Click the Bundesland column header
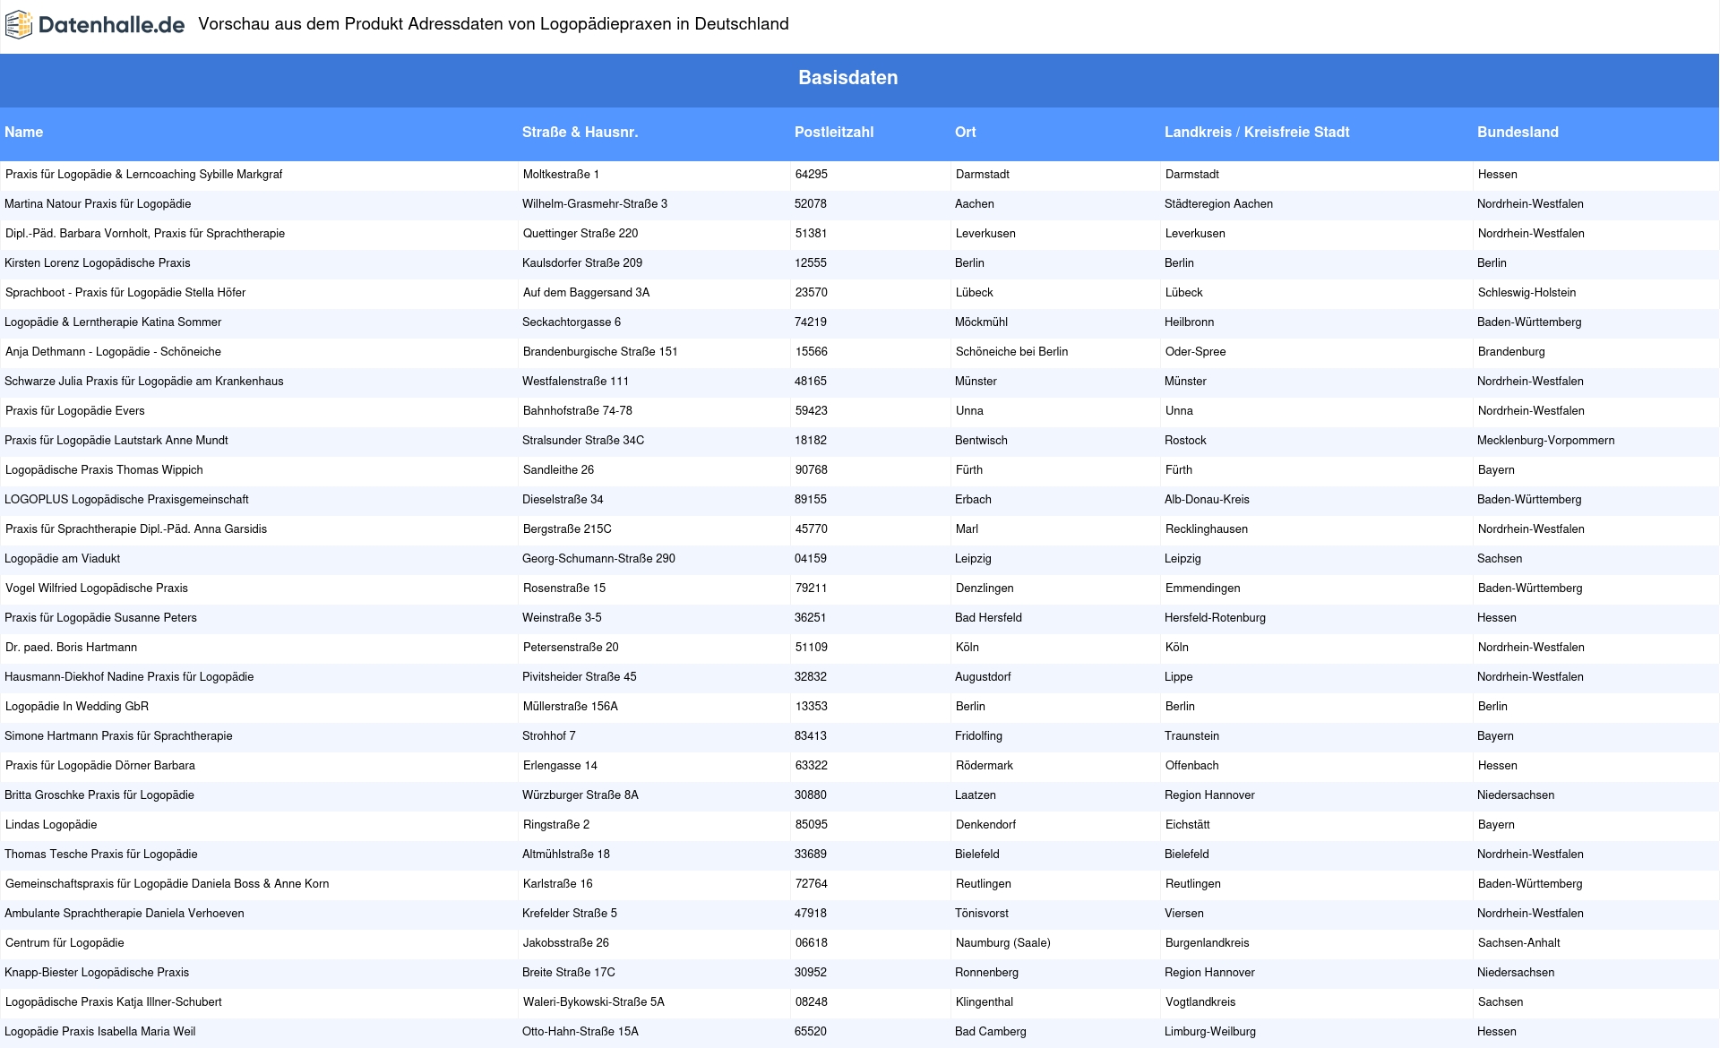1720x1048 pixels. pos(1518,132)
